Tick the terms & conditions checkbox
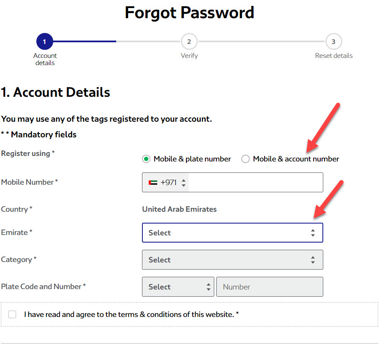 (x=12, y=314)
